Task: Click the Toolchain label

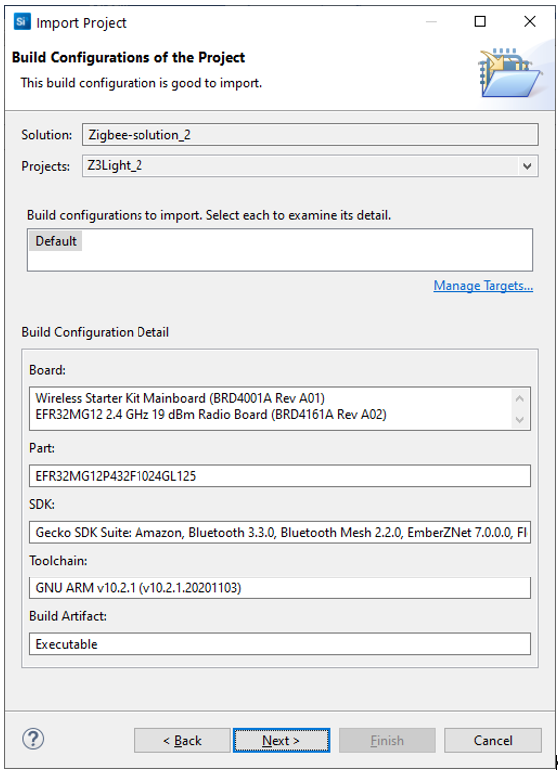Action: [58, 561]
